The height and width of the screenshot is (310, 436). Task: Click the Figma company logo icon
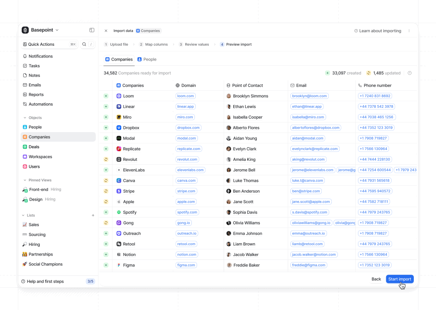click(119, 265)
